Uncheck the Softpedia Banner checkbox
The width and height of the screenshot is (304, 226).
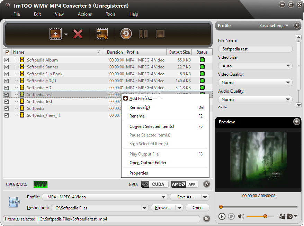pos(7,67)
